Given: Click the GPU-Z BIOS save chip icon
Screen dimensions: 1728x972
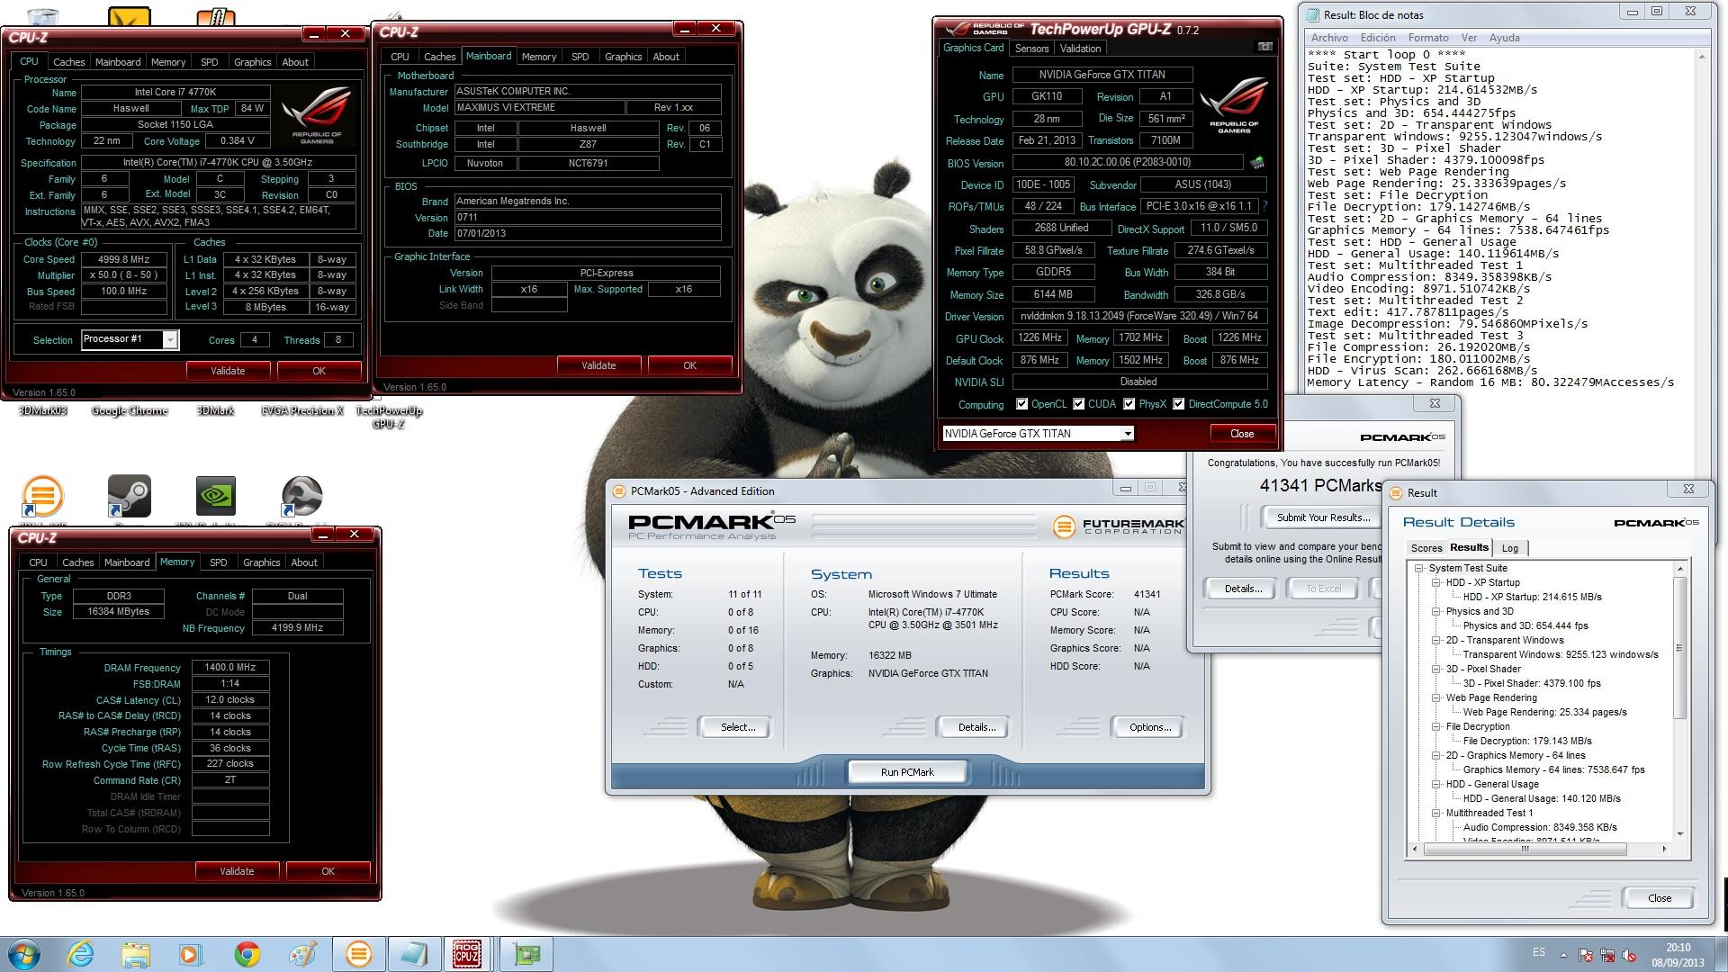Looking at the screenshot, I should [1257, 163].
